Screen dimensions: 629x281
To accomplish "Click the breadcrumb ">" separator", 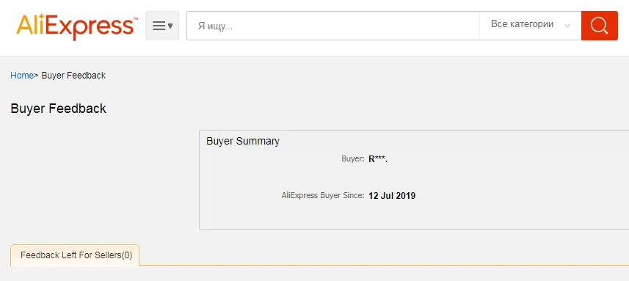I will point(36,76).
